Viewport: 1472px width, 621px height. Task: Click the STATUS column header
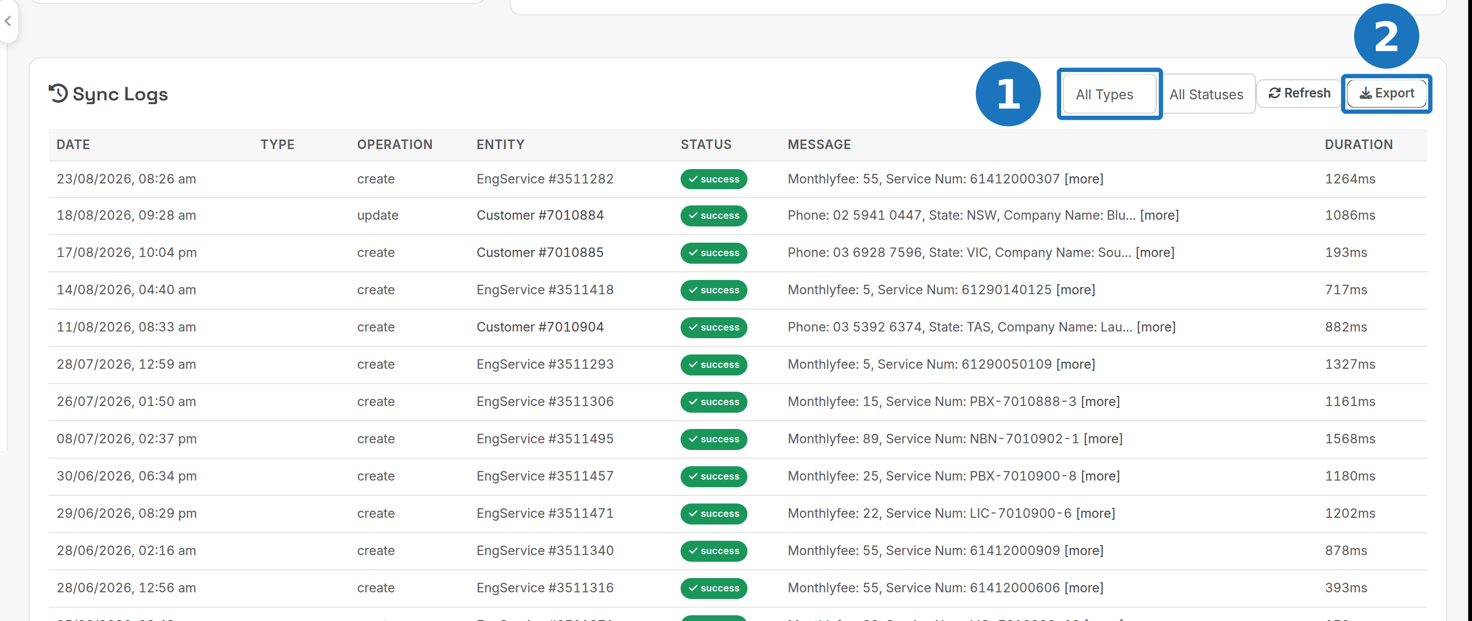click(x=706, y=145)
